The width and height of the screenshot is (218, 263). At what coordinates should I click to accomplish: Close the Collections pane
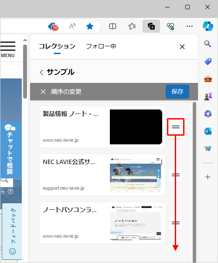[182, 47]
